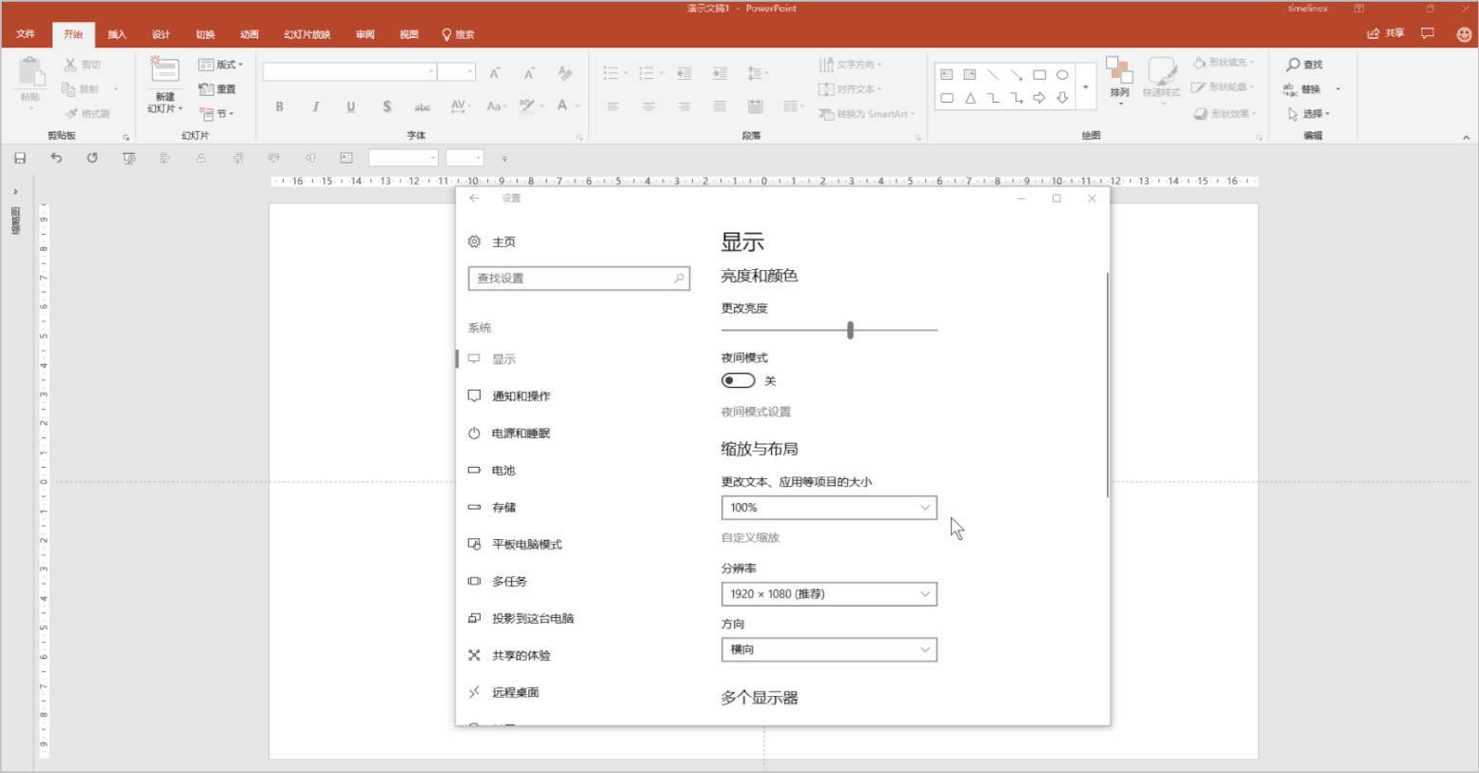Click the Paste clipboard icon in the ribbon
The image size is (1479, 773).
(x=30, y=72)
